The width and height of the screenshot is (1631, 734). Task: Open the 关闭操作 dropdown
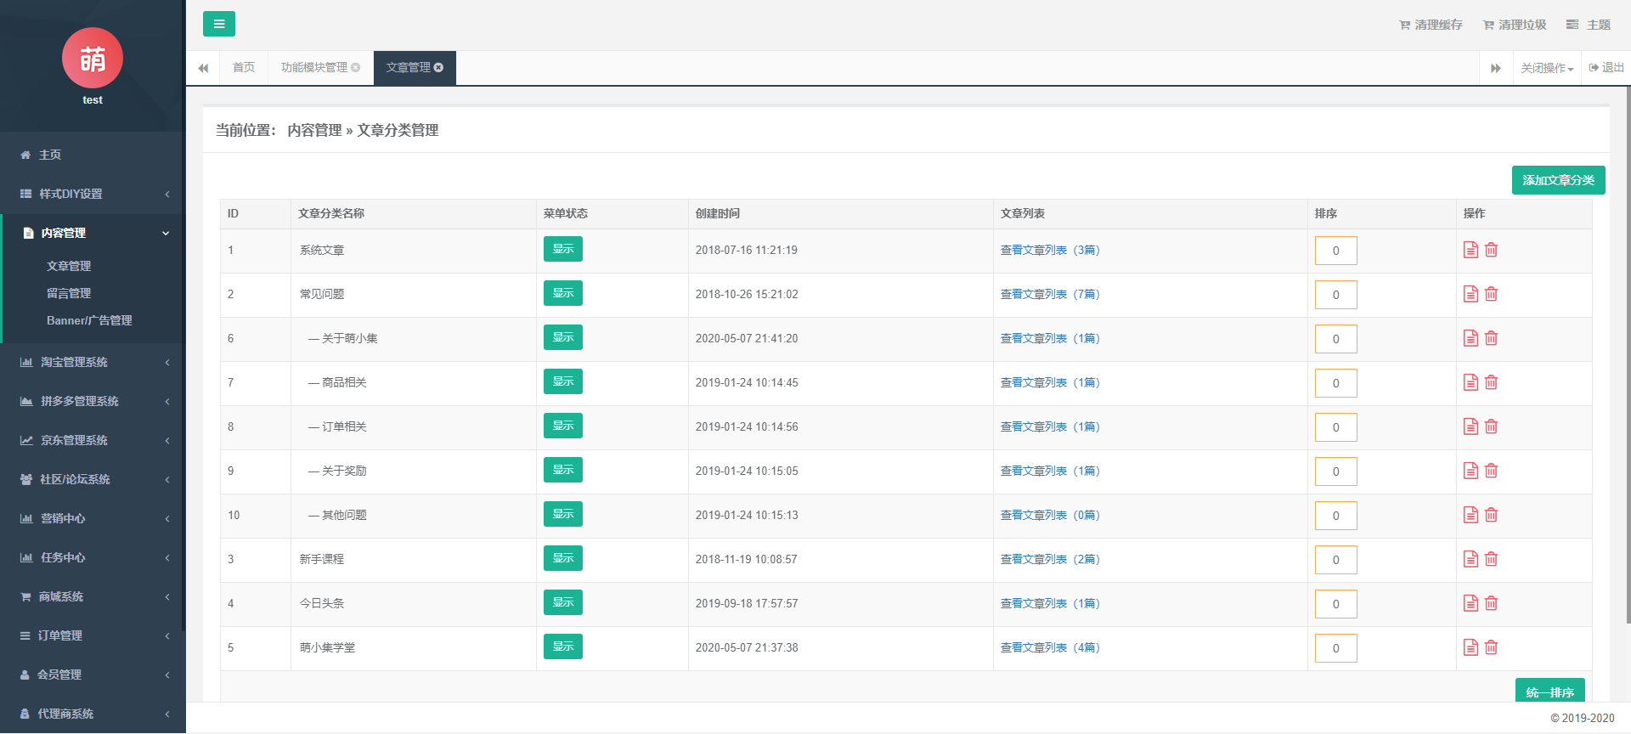pyautogui.click(x=1546, y=68)
